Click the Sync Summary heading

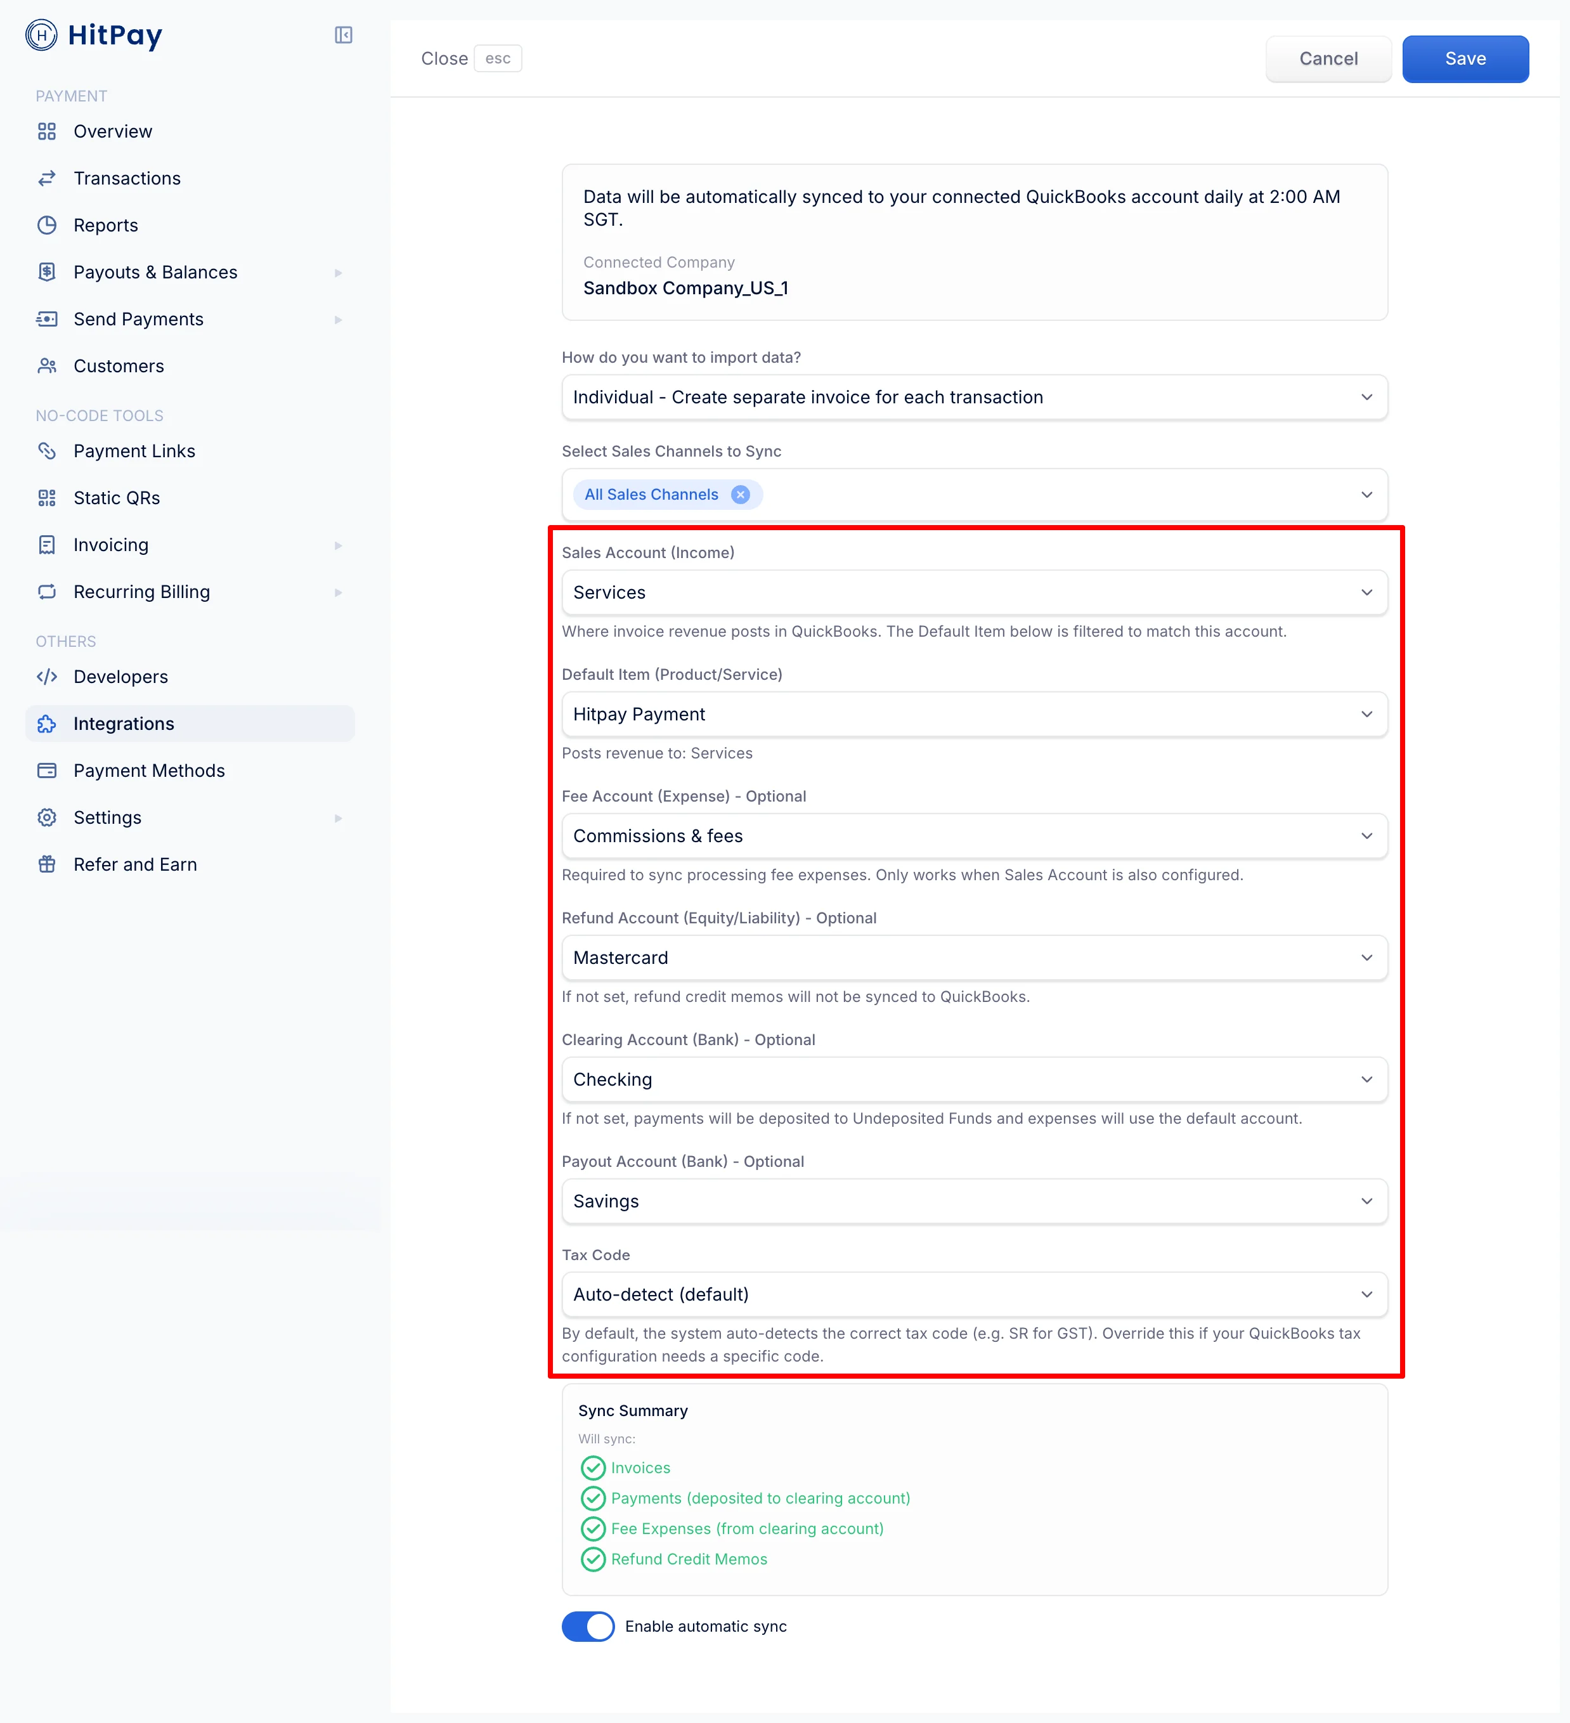pyautogui.click(x=632, y=1411)
